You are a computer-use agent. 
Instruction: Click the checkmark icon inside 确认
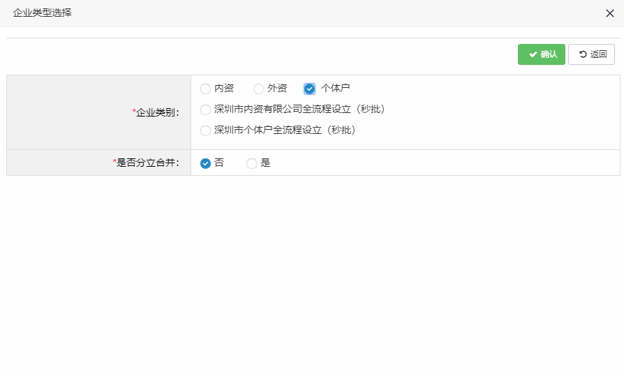[x=533, y=54]
